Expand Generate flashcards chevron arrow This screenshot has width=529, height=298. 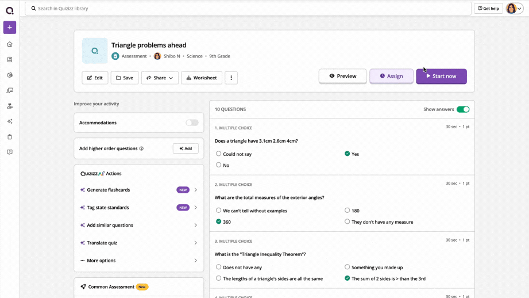[x=195, y=190]
